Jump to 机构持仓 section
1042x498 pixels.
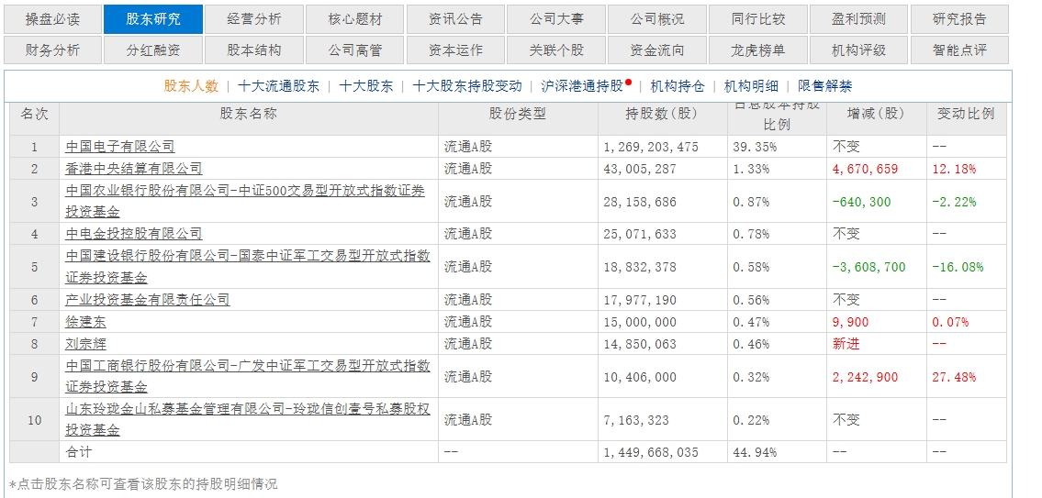coord(678,85)
